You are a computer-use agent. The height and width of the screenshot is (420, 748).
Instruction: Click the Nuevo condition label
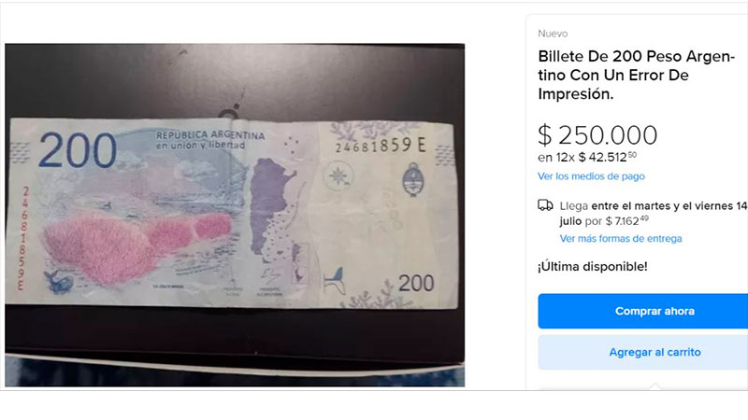(553, 34)
